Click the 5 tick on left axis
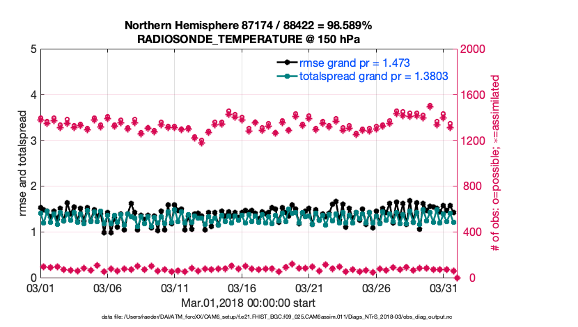The image size is (578, 327). 32,49
